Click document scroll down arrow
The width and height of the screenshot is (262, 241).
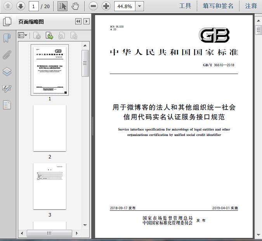click(x=259, y=235)
